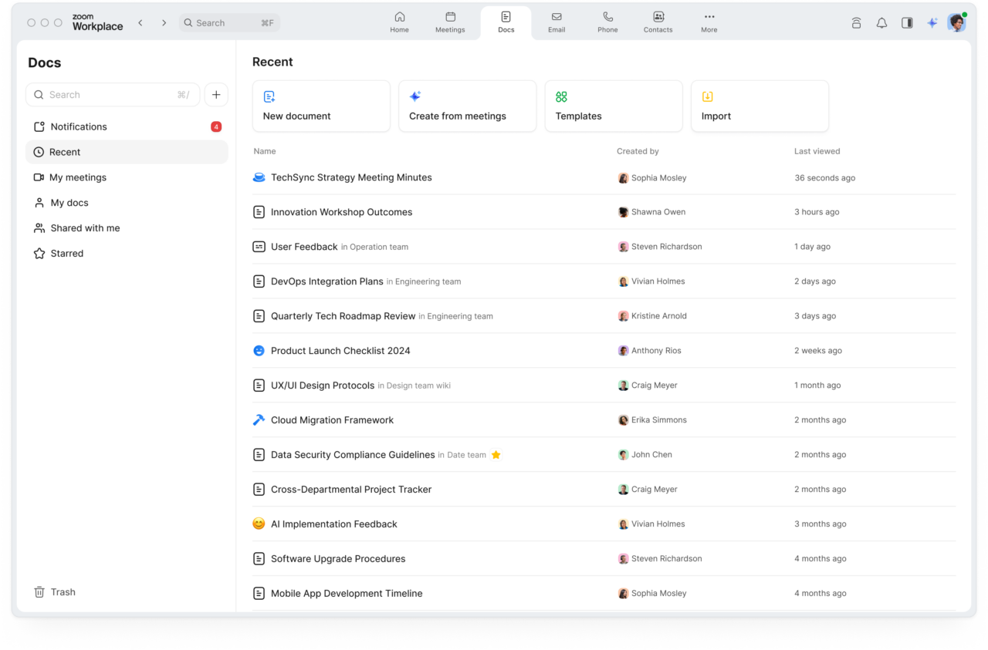988x650 pixels.
Task: Open the Email tab
Action: pos(557,22)
